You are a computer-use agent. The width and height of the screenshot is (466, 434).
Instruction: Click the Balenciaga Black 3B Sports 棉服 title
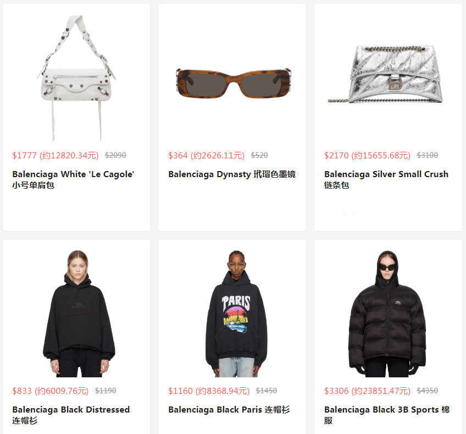(387, 415)
